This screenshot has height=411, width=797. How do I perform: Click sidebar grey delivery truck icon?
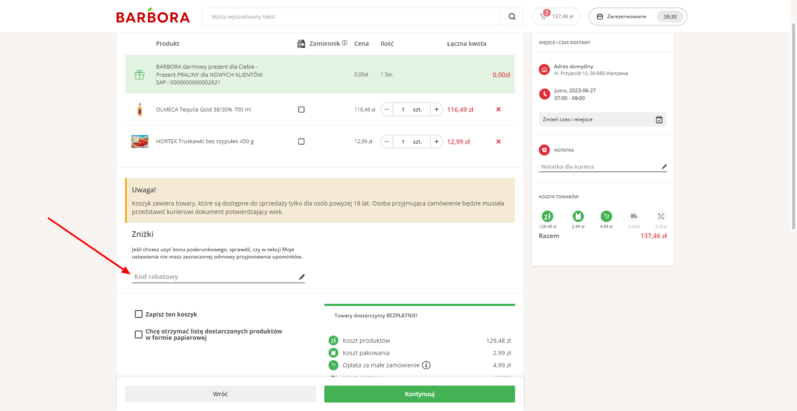tap(634, 217)
